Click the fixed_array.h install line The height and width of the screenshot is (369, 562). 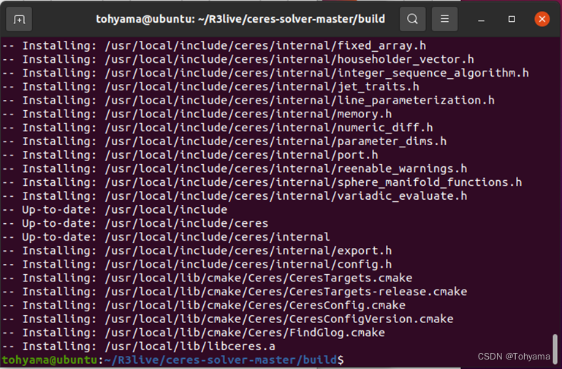point(214,46)
